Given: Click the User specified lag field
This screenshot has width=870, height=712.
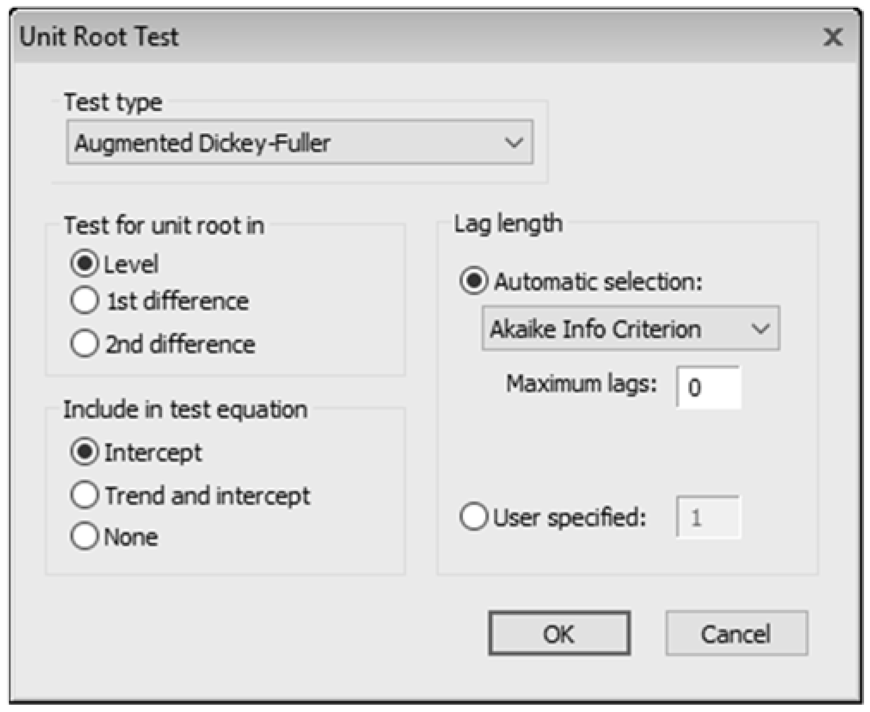Looking at the screenshot, I should click(x=708, y=517).
